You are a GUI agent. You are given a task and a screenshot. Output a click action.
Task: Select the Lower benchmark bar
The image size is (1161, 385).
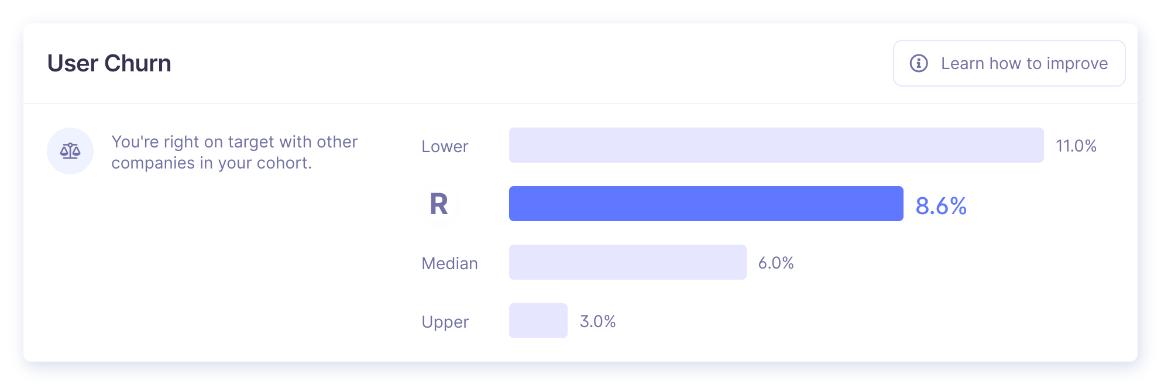click(x=776, y=145)
